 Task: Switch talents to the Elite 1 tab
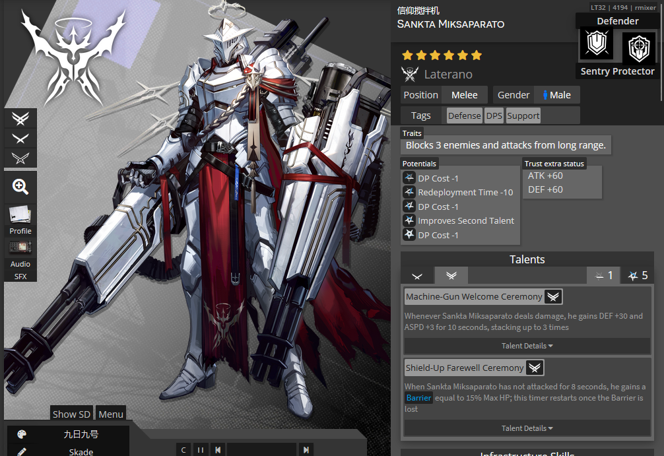click(417, 276)
